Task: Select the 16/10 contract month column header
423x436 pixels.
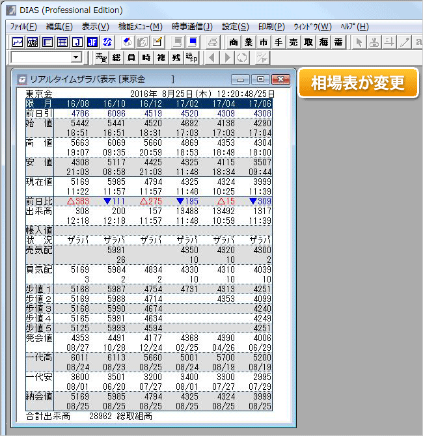Action: coord(114,103)
